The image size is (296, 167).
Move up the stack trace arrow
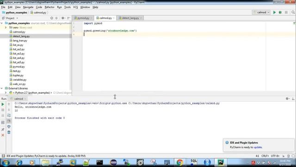point(9,104)
